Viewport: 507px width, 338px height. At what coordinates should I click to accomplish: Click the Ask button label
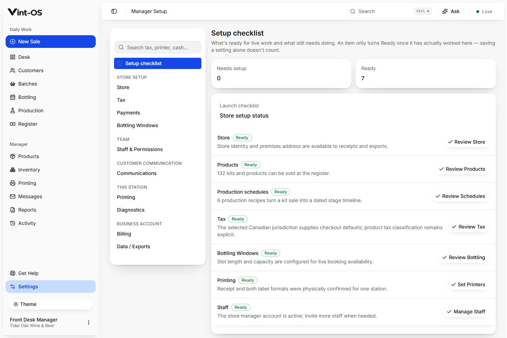pyautogui.click(x=455, y=11)
